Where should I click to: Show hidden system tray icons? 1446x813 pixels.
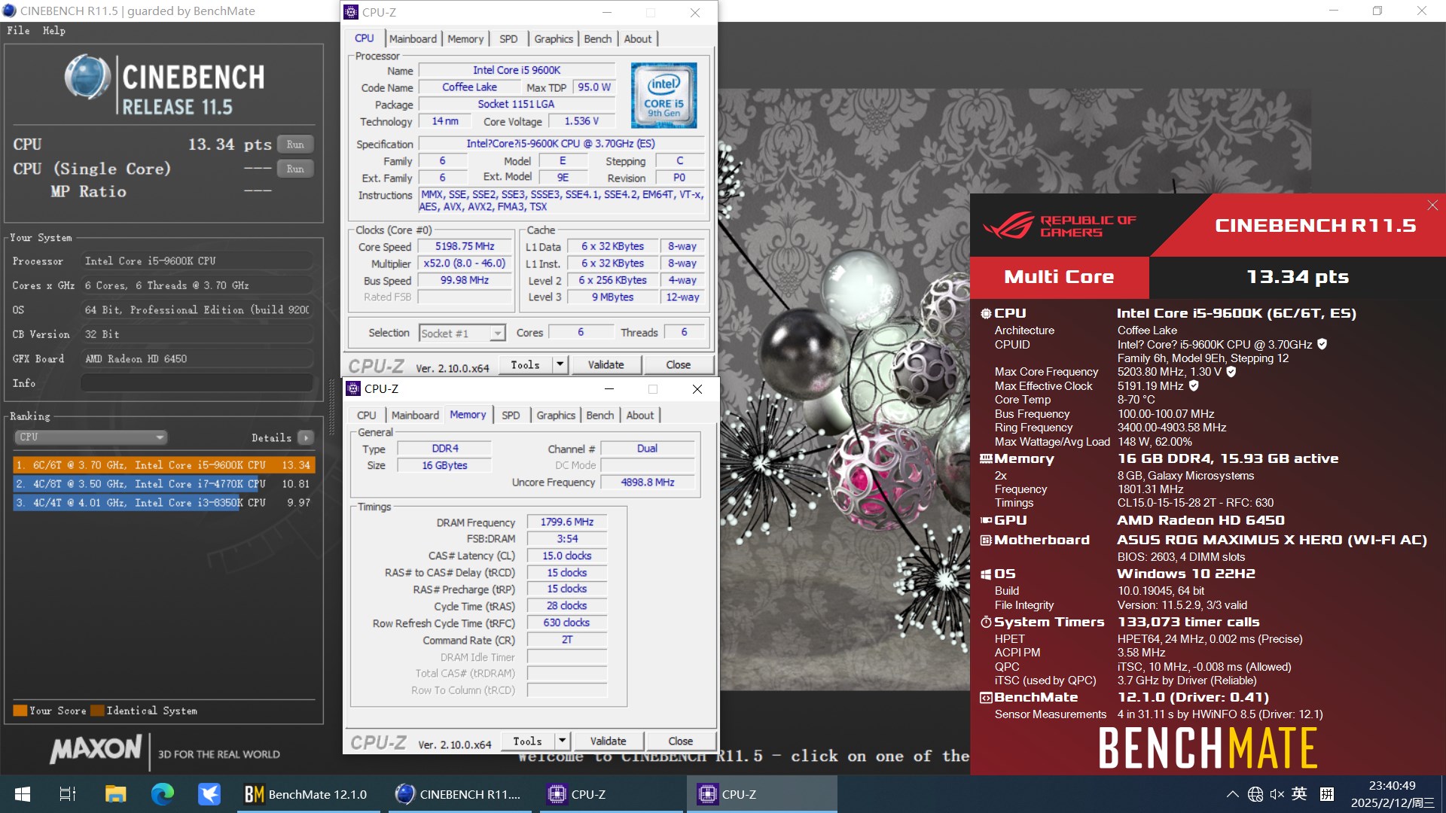pyautogui.click(x=1232, y=794)
